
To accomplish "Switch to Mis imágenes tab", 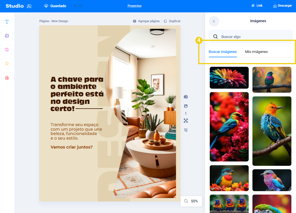I will tap(256, 52).
